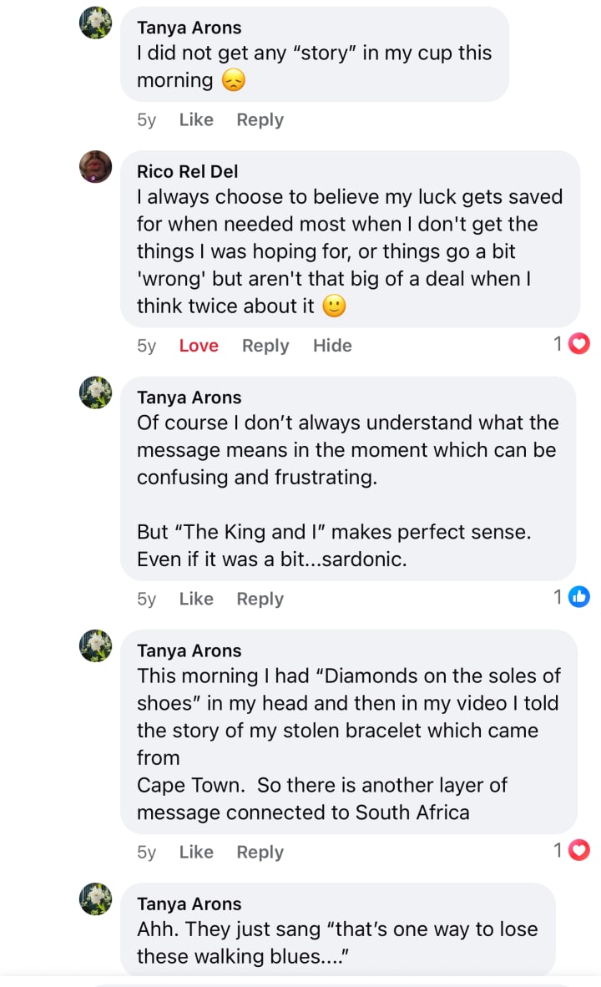This screenshot has width=601, height=987.
Task: Click Tanya's avatar beside the Diamonds comment
Action: point(95,645)
